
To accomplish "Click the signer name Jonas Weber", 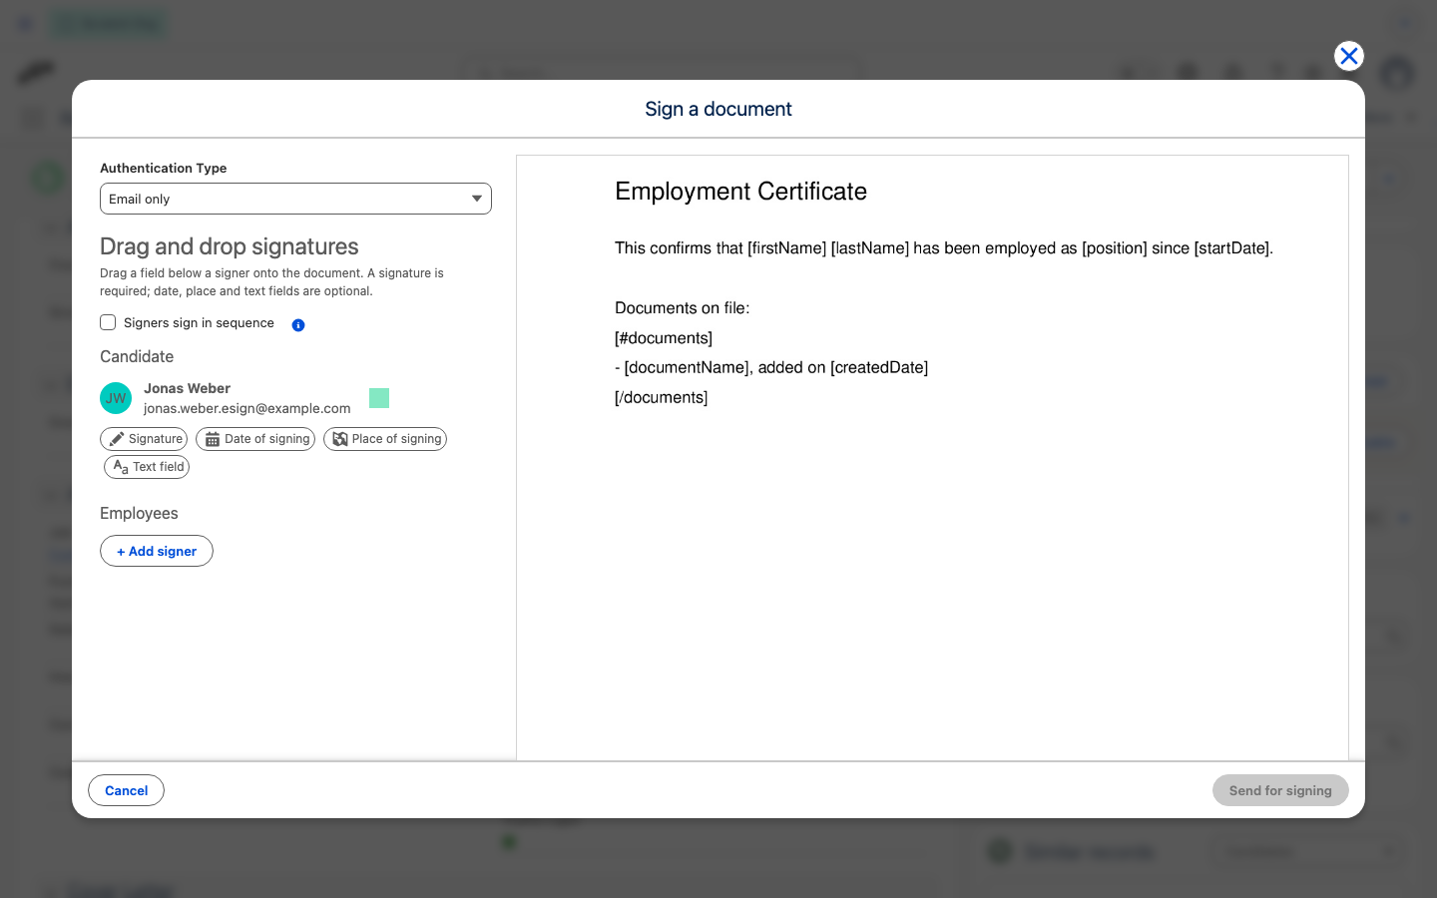I will 187,388.
